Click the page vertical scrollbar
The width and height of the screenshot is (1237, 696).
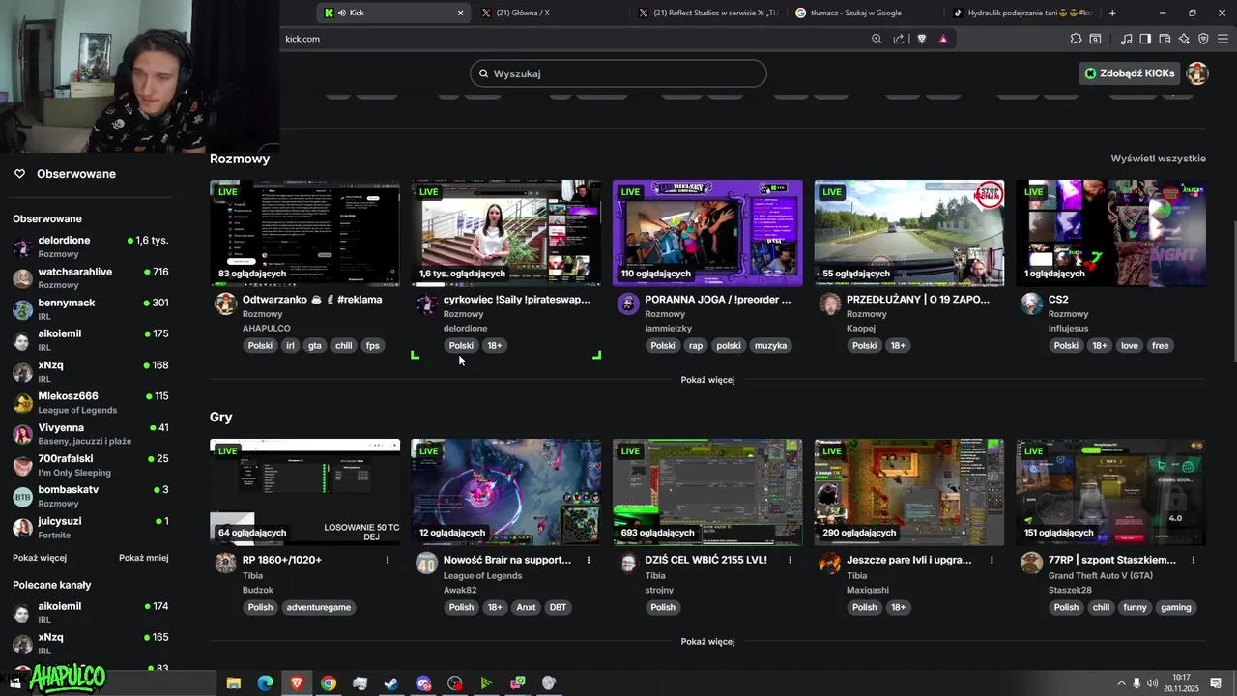(x=1232, y=290)
